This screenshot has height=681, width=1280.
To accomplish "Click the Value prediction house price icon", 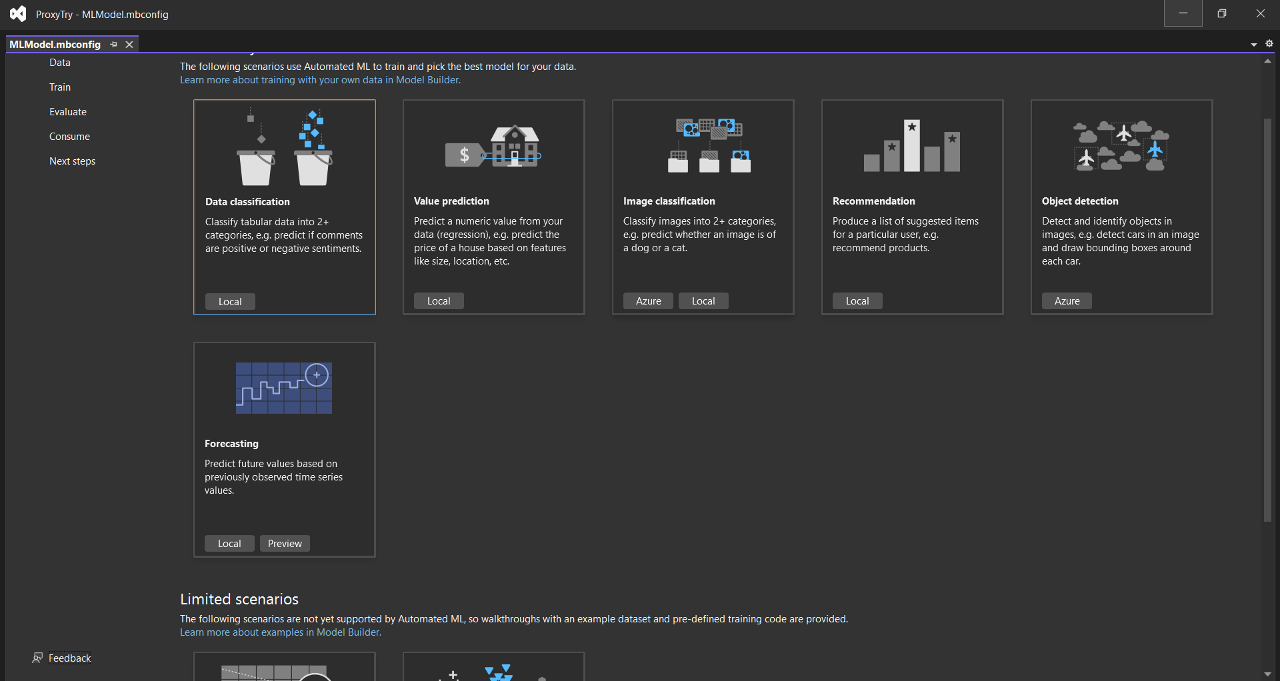I will pos(493,145).
